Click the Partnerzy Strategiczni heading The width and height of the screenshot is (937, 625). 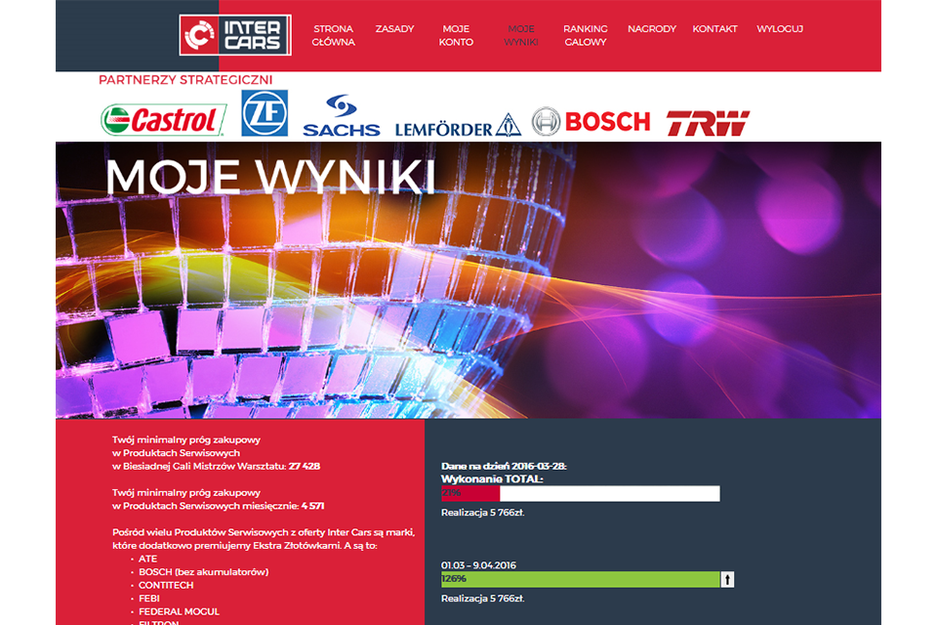(185, 80)
